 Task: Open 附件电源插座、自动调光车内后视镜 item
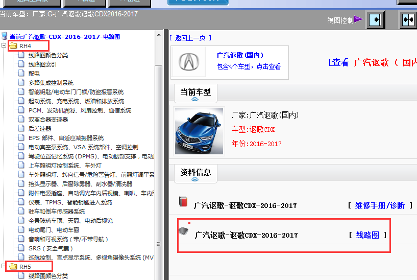[91, 193]
